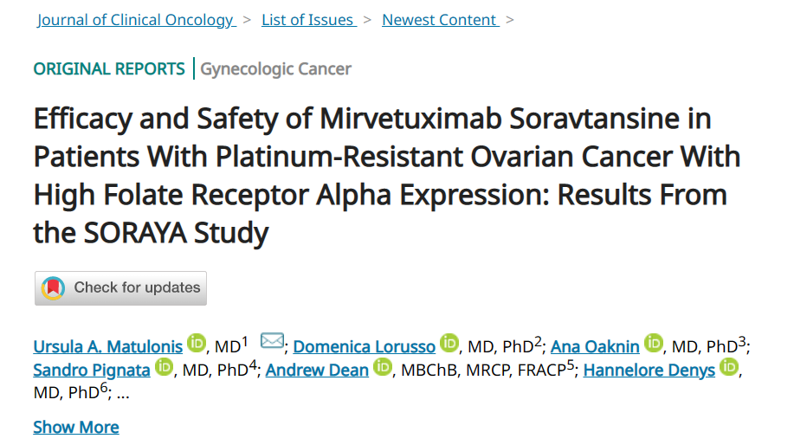This screenshot has width=794, height=445.
Task: Open Hannelore Denys's ORCID icon
Action: (x=729, y=369)
